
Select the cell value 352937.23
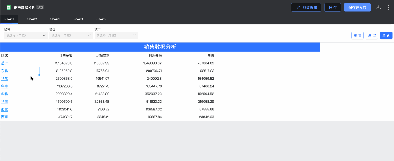point(154,94)
